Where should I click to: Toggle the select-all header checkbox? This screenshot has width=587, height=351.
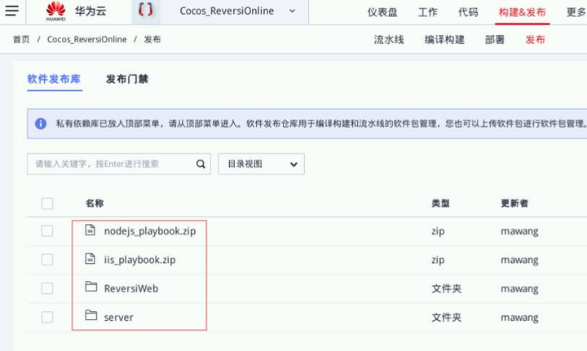tap(47, 204)
